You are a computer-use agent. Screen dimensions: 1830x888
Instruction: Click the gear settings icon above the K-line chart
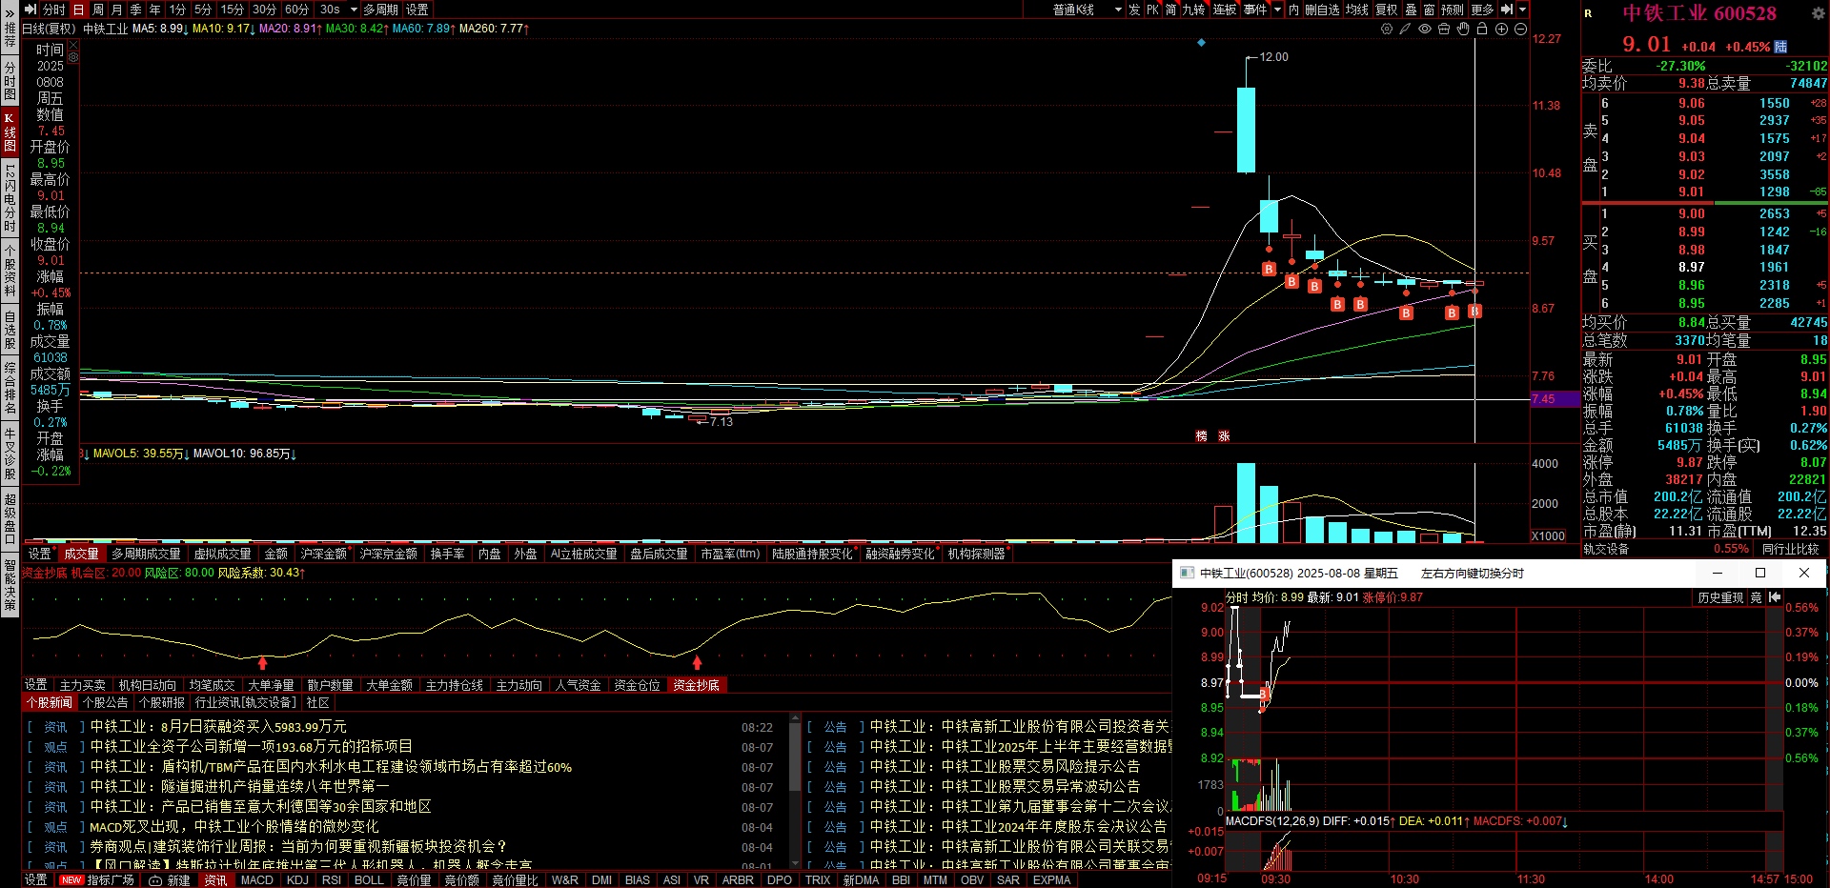tap(1386, 30)
